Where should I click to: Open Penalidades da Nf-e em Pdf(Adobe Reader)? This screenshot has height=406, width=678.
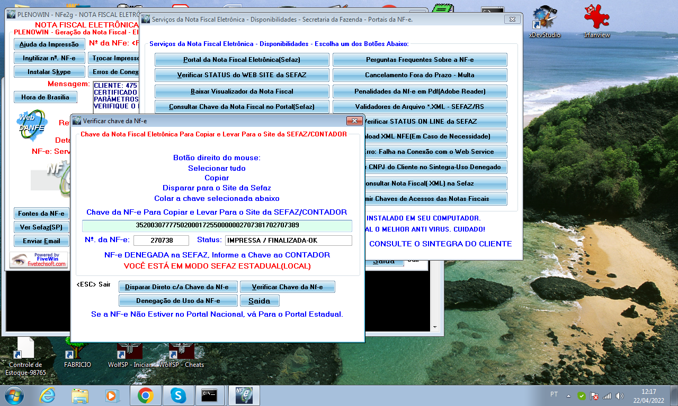[420, 91]
